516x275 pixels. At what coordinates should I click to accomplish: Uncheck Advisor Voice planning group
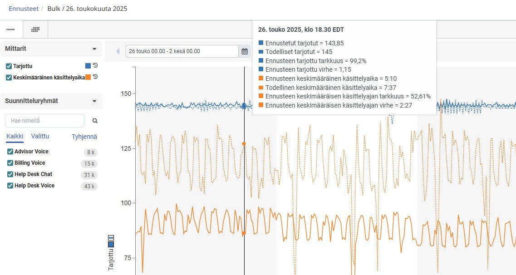click(10, 152)
